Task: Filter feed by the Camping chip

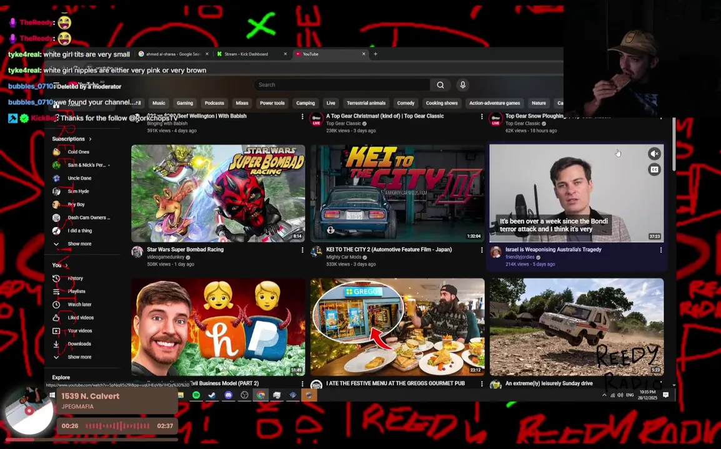Action: [x=306, y=104]
